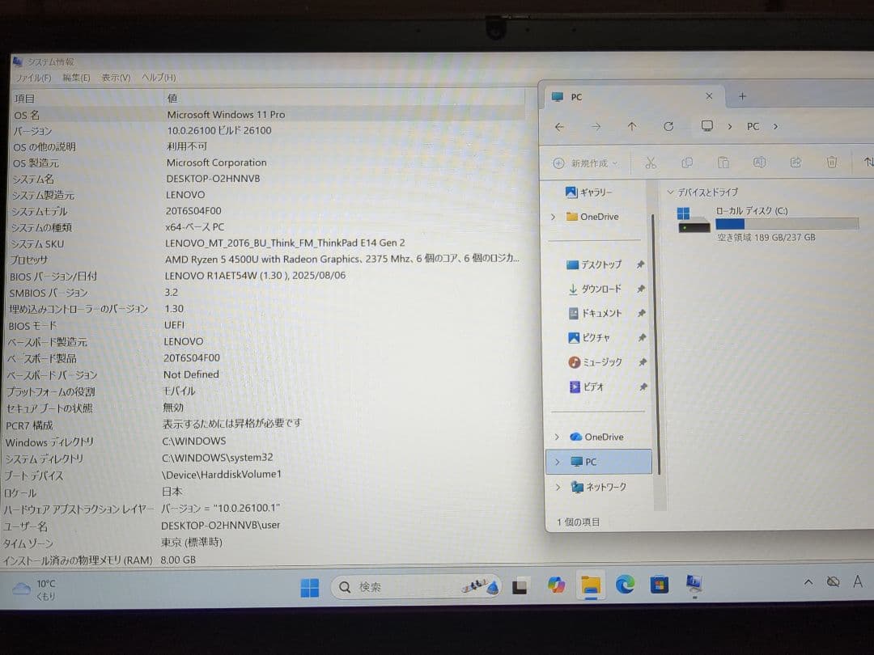Select the セキュアブートの状態 row value
Viewport: 874px width, 655px height.
(174, 407)
